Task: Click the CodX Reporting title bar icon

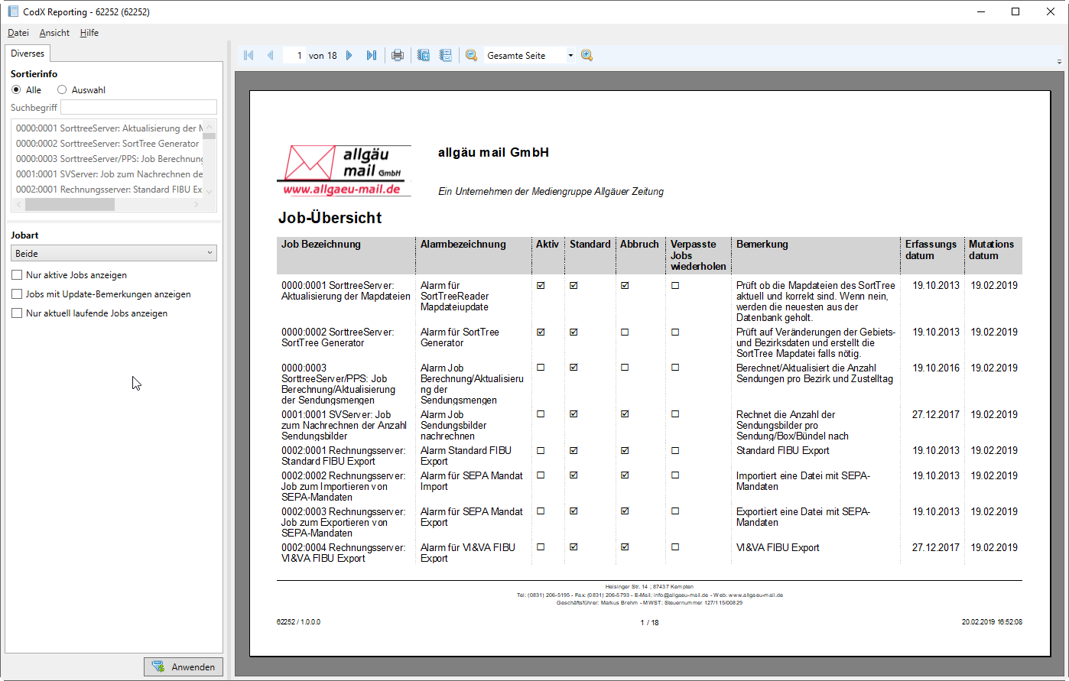Action: [12, 11]
